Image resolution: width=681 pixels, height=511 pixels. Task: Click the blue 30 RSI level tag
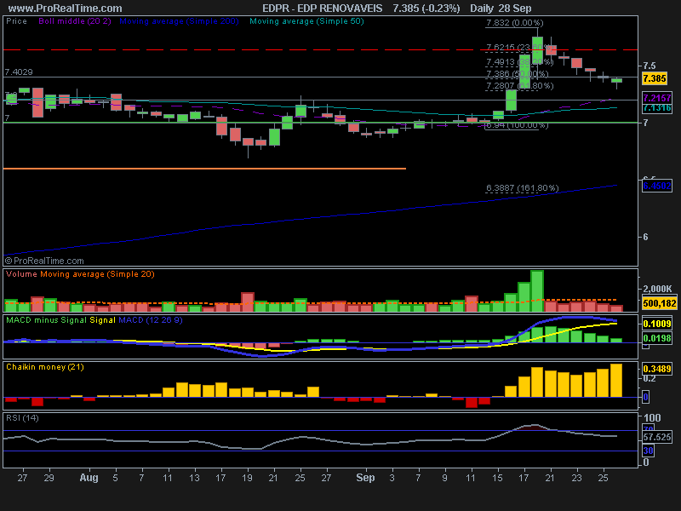point(648,451)
